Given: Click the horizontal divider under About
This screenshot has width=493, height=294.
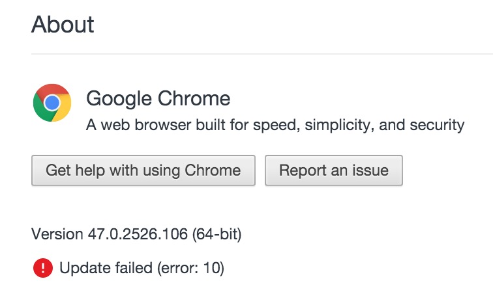Looking at the screenshot, I should coord(262,54).
